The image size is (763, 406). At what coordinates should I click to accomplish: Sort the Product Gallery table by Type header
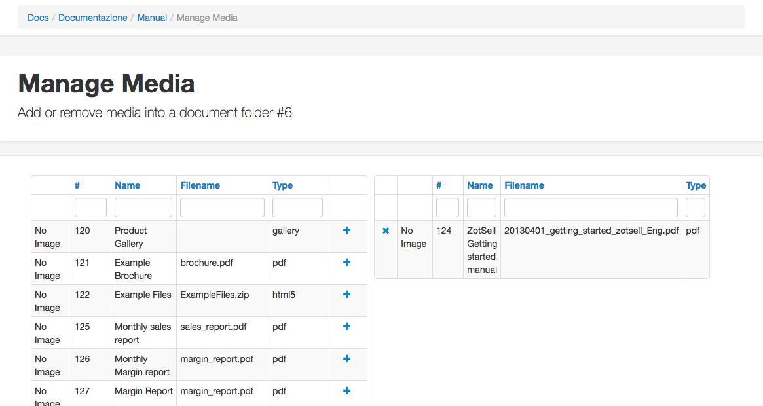(x=283, y=185)
